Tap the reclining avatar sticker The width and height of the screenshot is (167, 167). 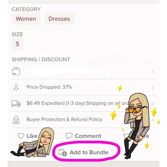point(33,143)
